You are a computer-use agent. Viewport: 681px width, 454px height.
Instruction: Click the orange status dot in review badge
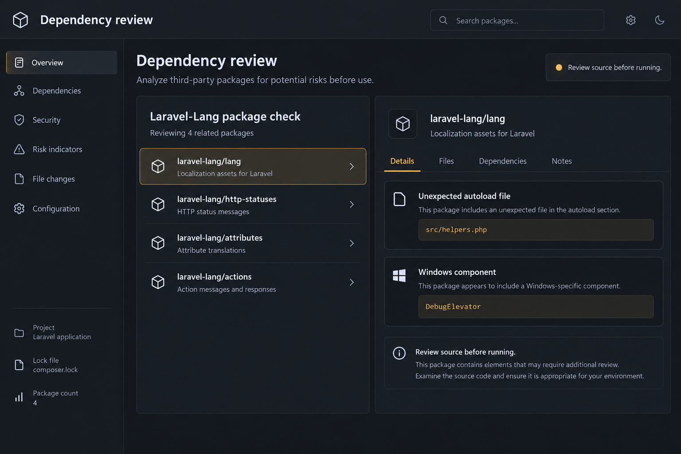559,67
